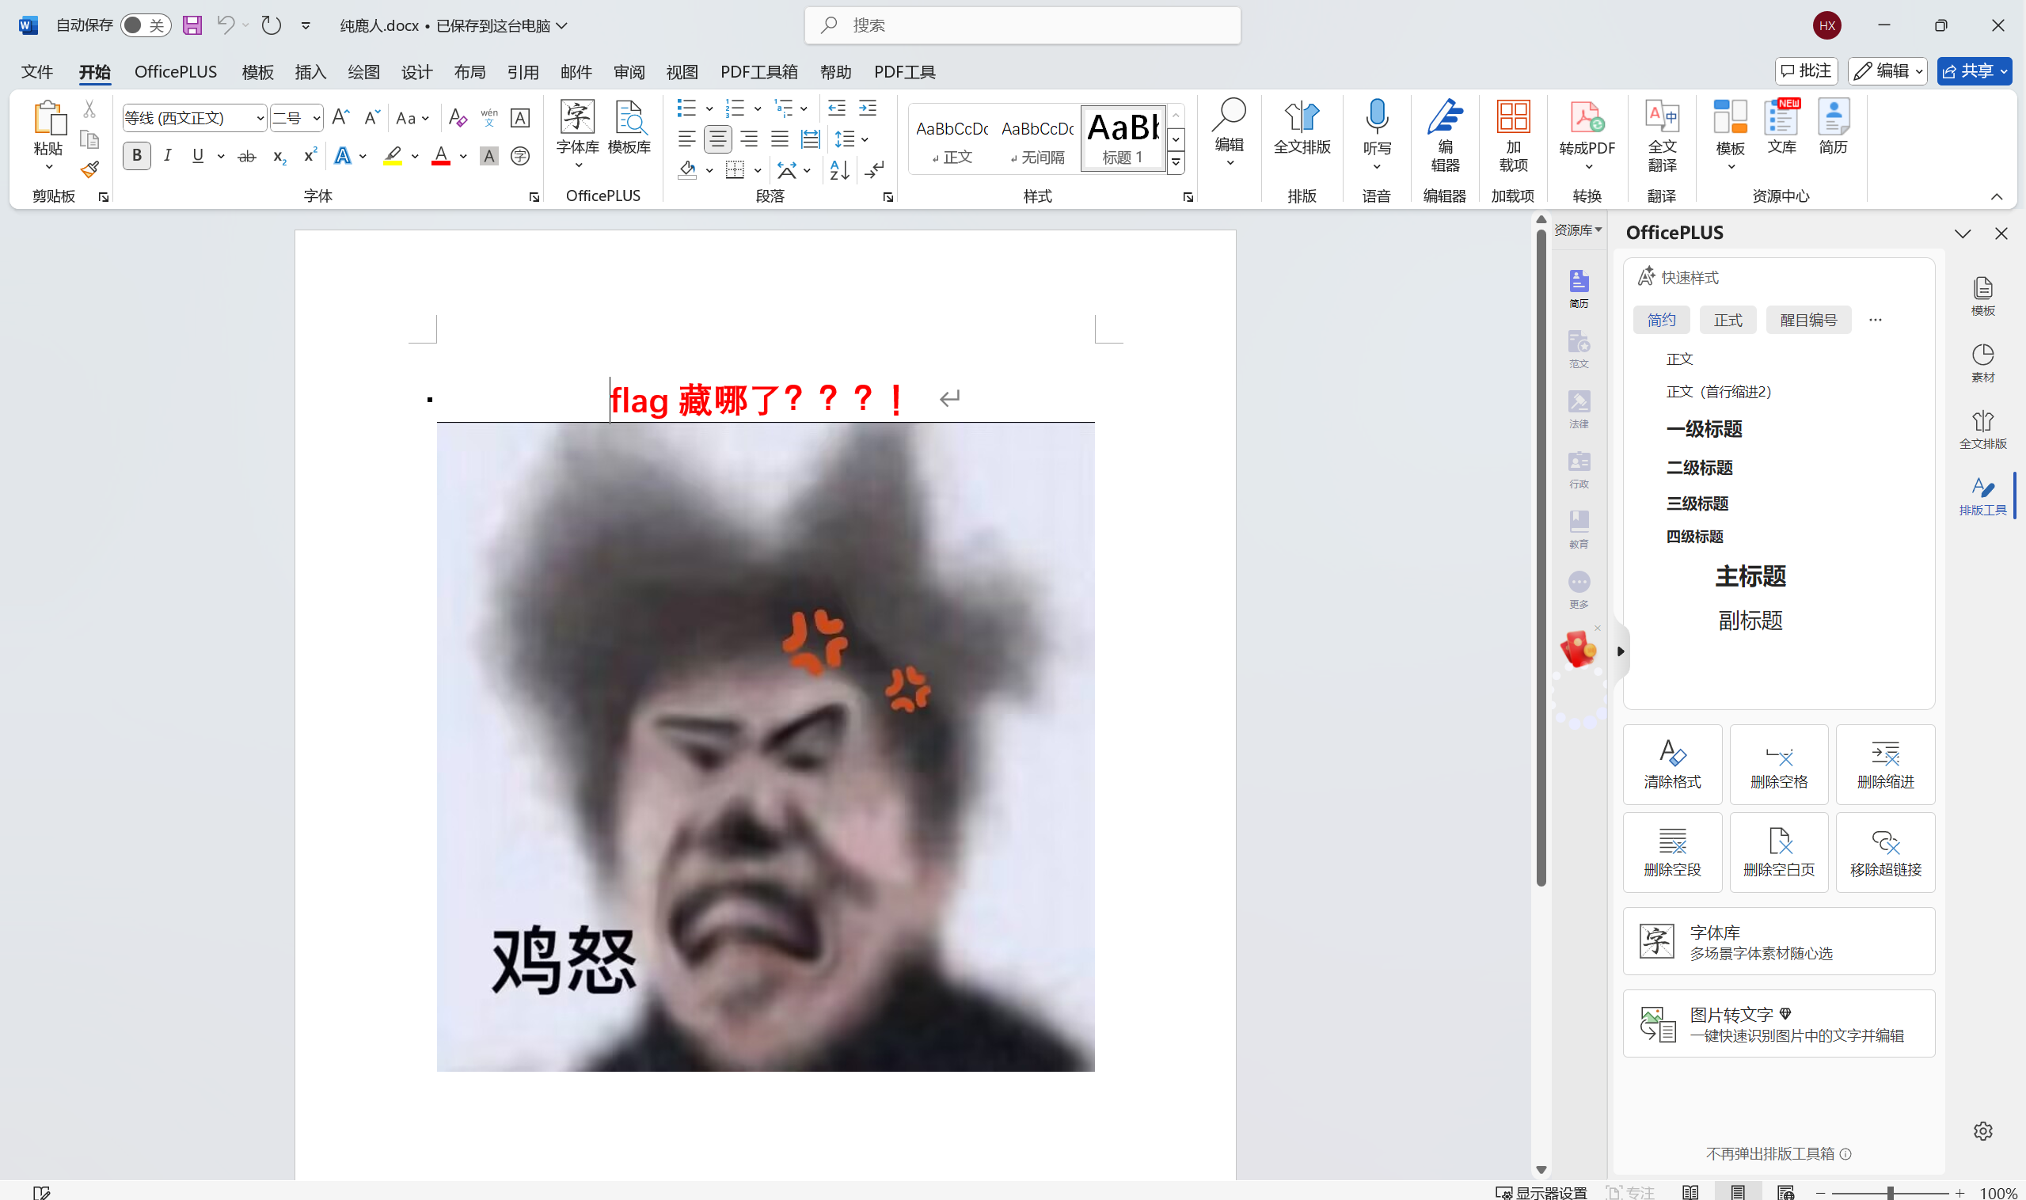
Task: Click the Clear Formatting icon
Action: pos(458,118)
